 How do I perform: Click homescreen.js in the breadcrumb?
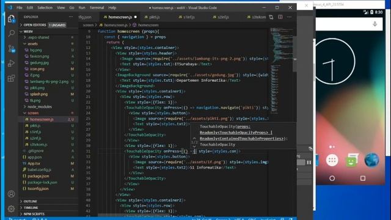115,25
